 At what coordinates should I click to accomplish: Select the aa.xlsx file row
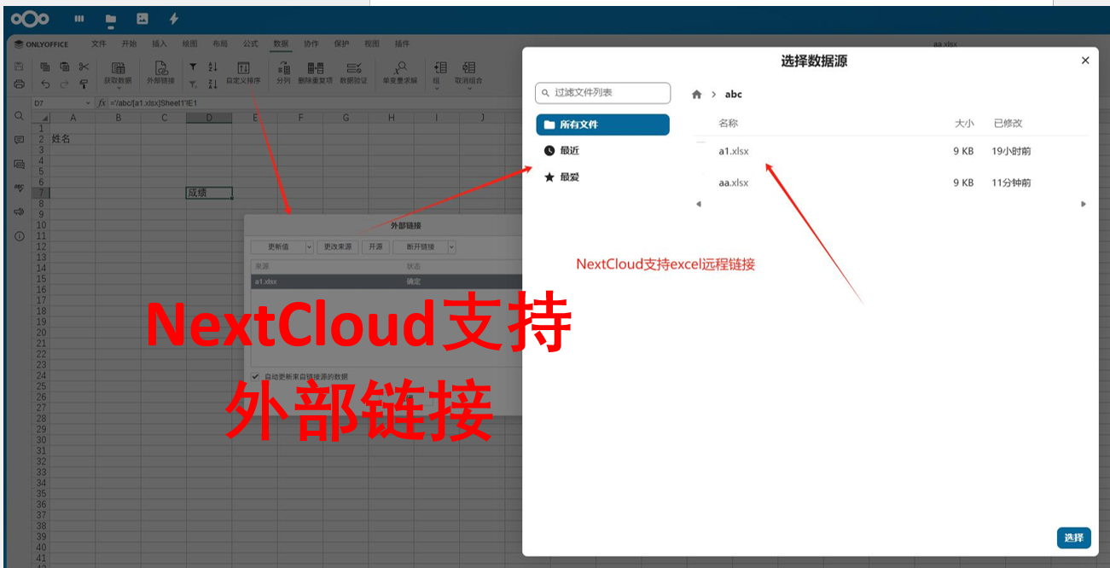pyautogui.click(x=891, y=183)
